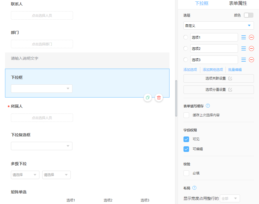
Task: Open 选项关联设置 button
Action: coord(218,78)
